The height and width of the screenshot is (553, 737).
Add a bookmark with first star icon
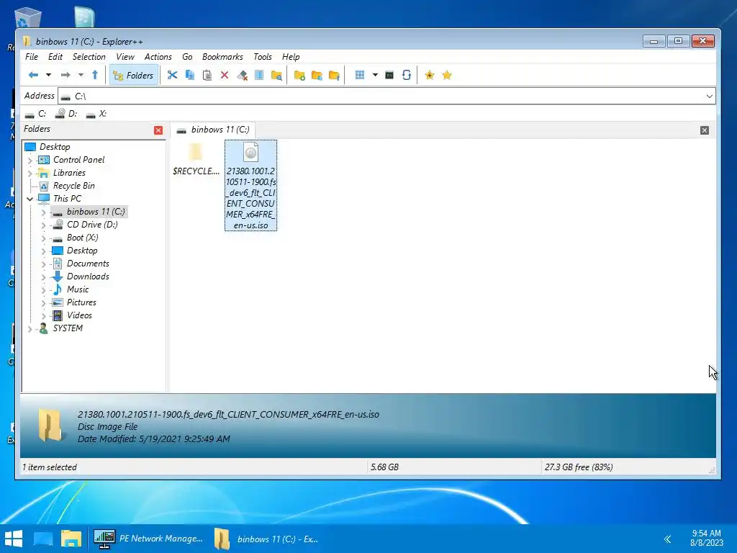coord(429,75)
